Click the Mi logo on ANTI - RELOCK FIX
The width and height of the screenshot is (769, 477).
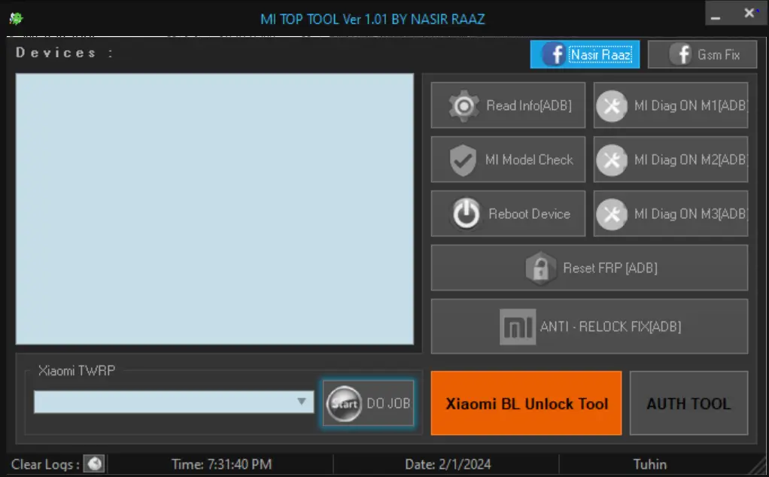pos(518,327)
